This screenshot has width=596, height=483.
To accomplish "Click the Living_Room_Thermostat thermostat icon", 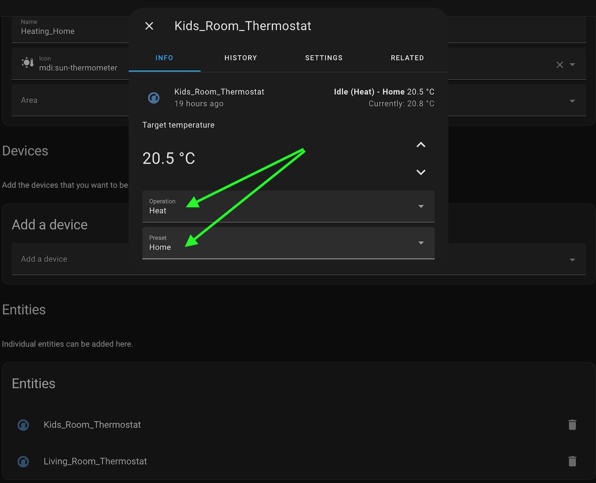I will (23, 462).
